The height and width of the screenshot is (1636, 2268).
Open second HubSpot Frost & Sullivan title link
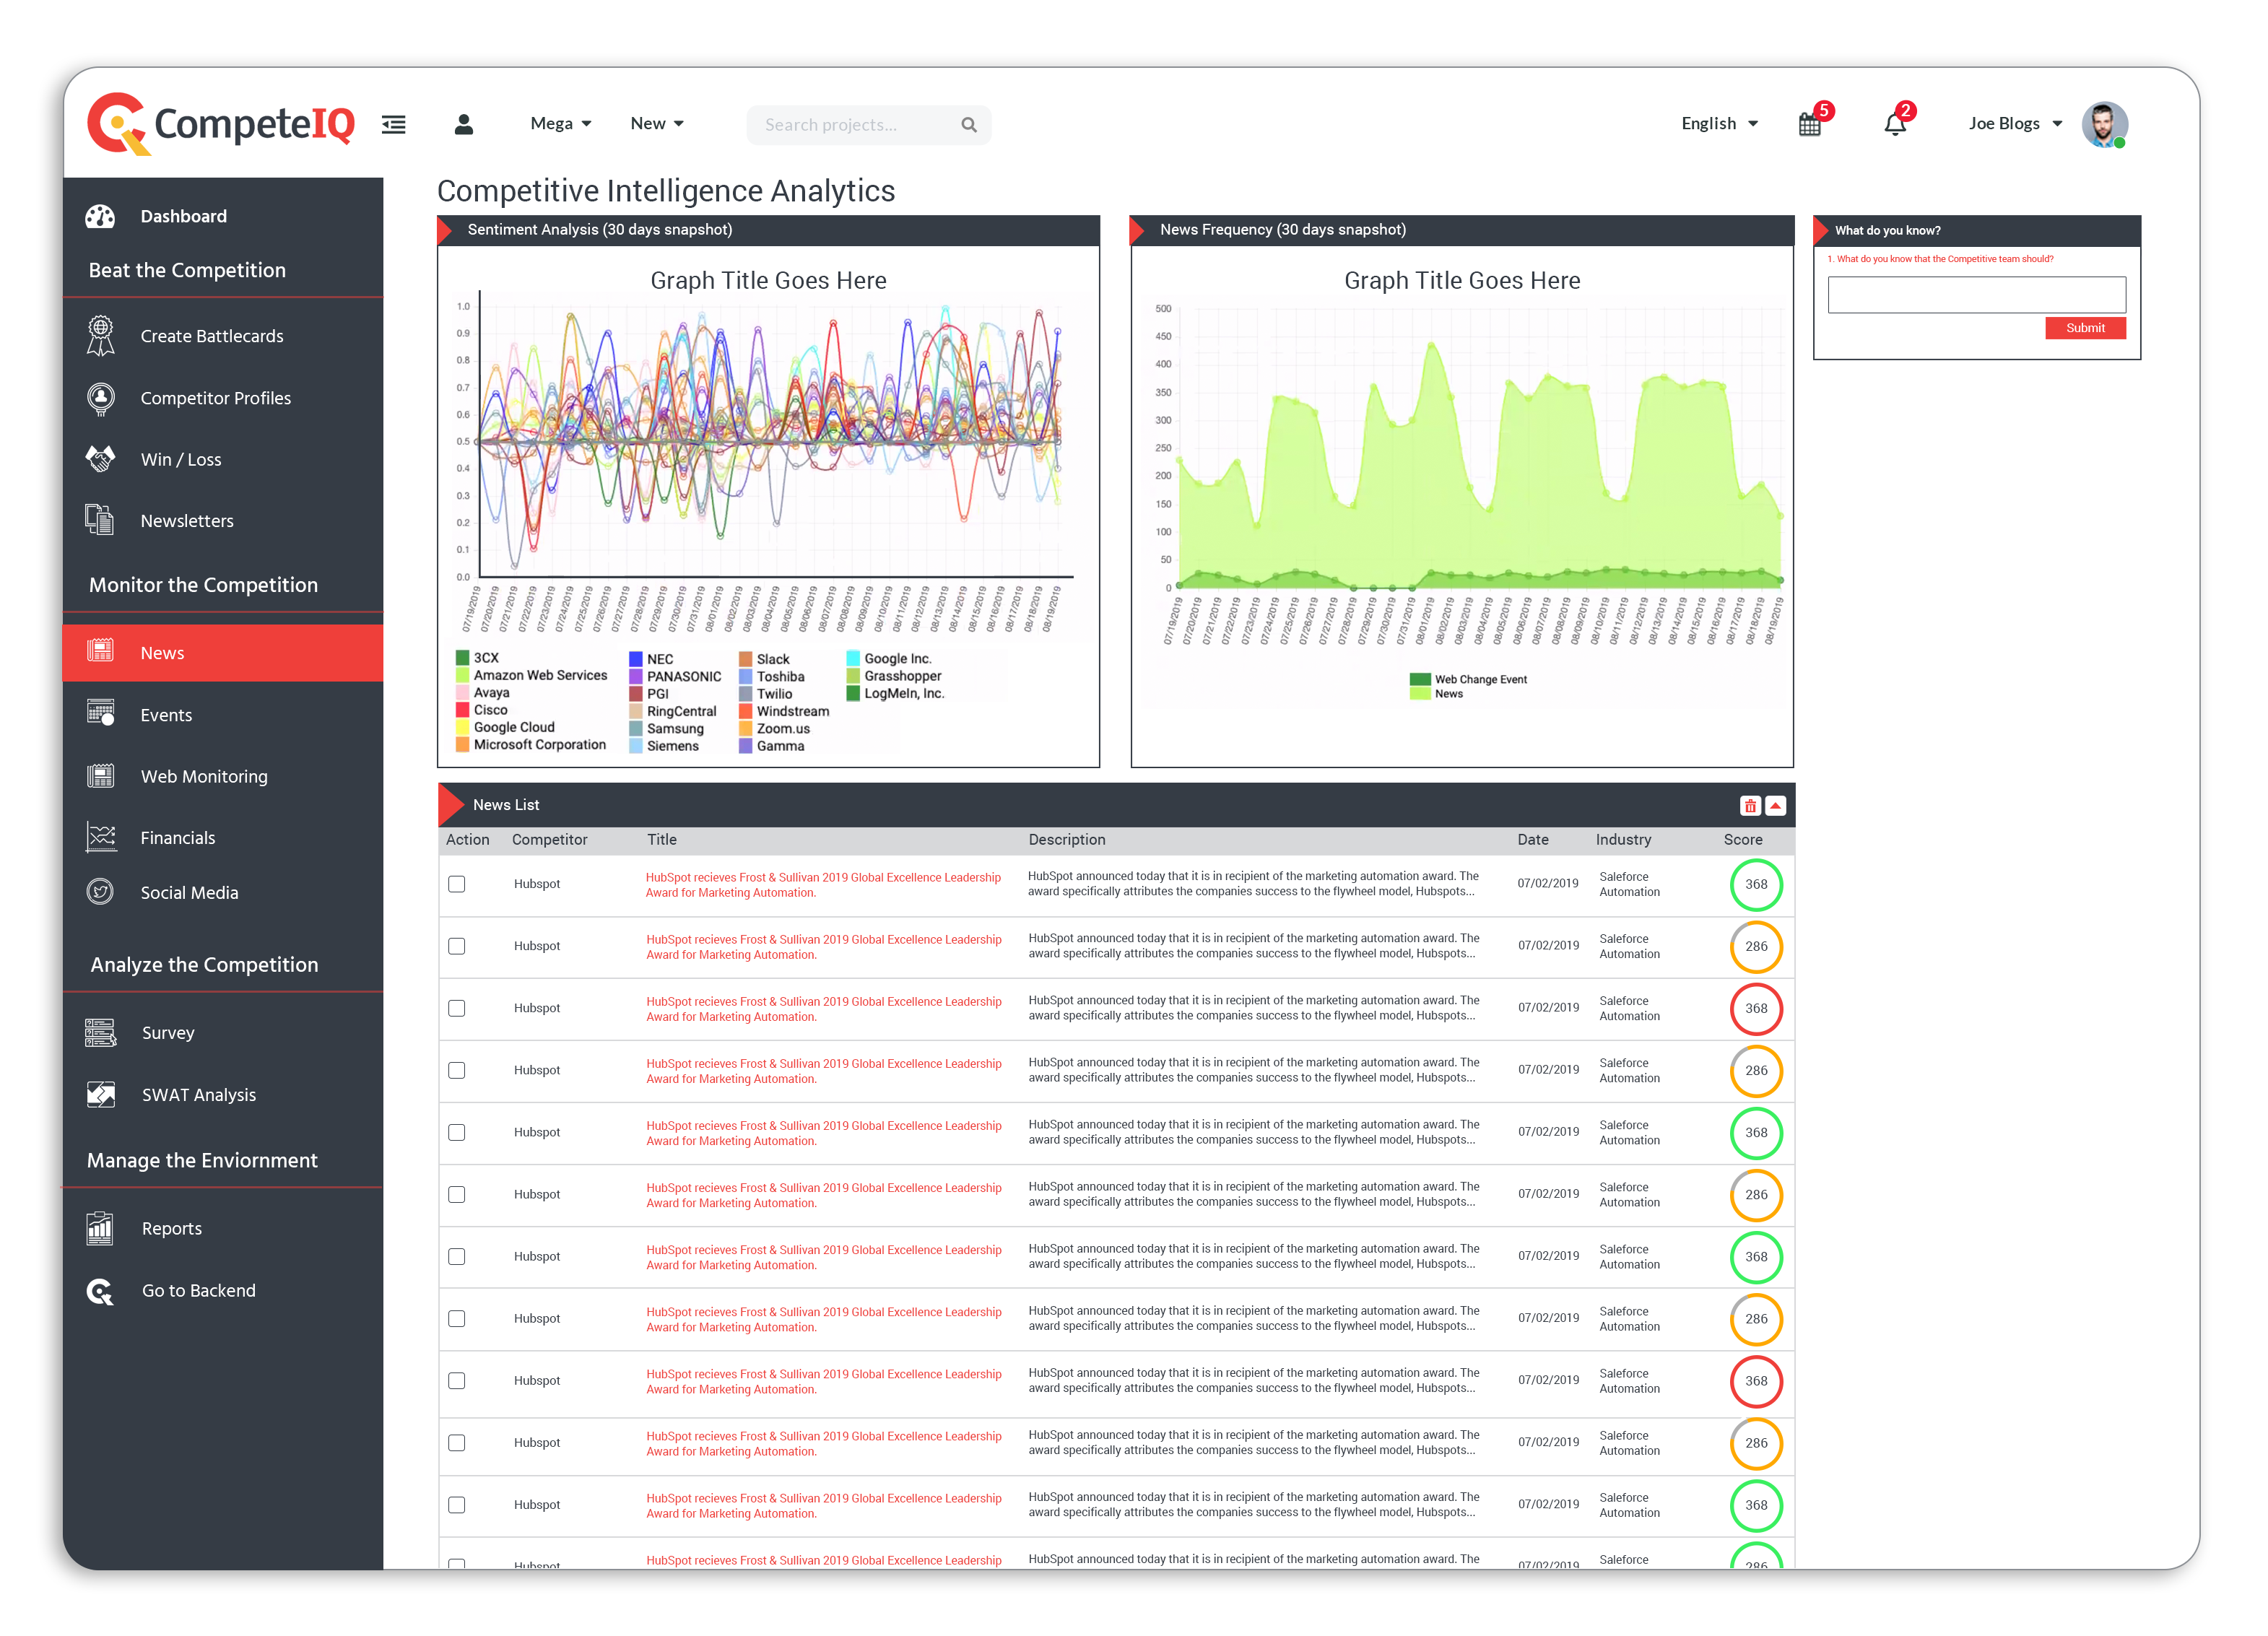824,947
